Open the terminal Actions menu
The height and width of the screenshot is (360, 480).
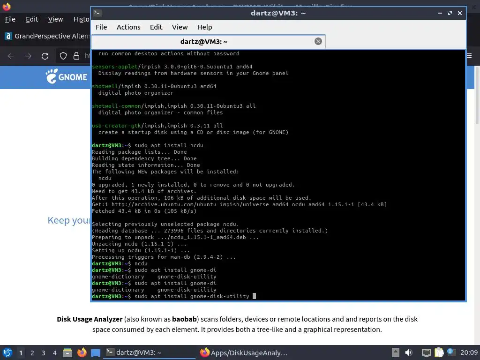[128, 27]
